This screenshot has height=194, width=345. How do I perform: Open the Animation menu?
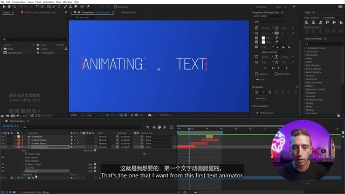pyautogui.click(x=49, y=2)
